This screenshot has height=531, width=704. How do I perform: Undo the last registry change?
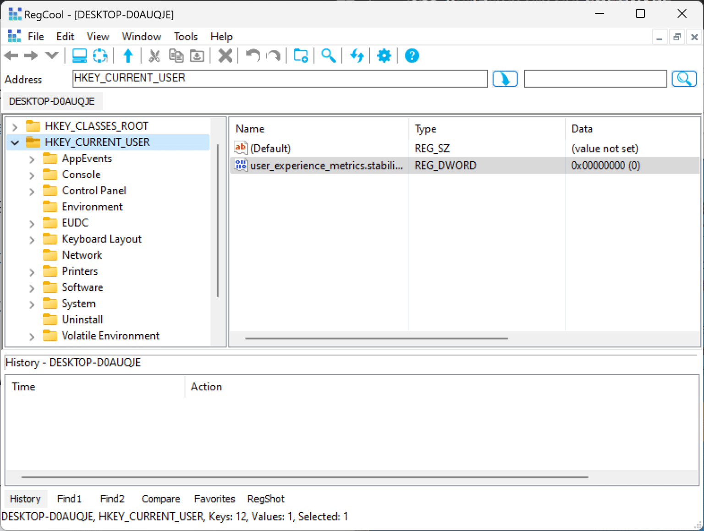pyautogui.click(x=252, y=55)
